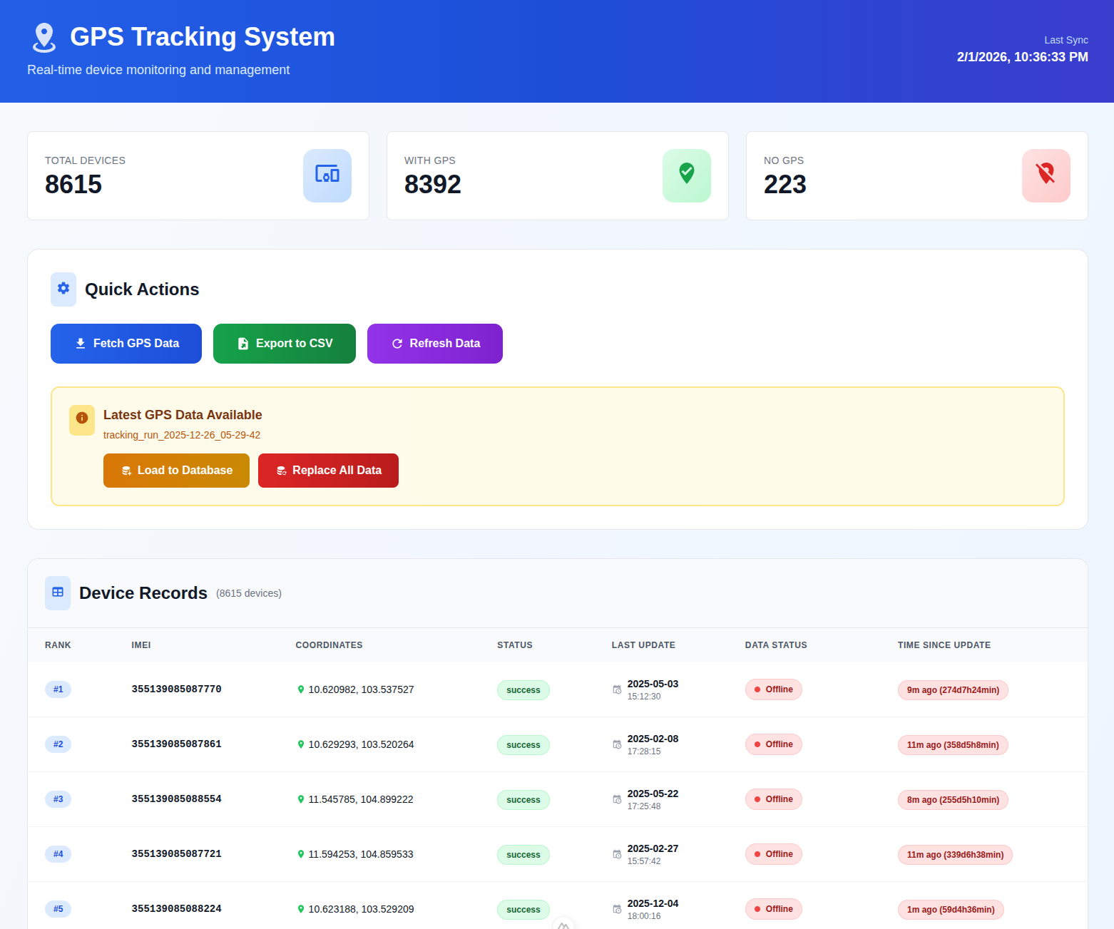
Task: Click the Device Records table icon
Action: tap(57, 592)
